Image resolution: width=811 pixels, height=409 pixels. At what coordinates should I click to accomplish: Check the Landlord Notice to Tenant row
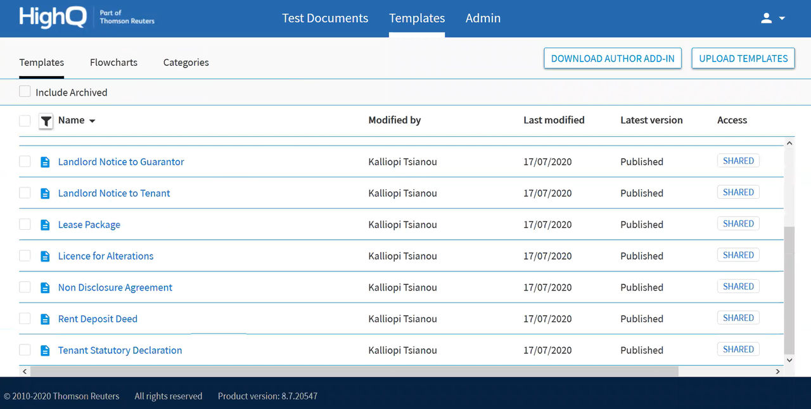tap(25, 192)
